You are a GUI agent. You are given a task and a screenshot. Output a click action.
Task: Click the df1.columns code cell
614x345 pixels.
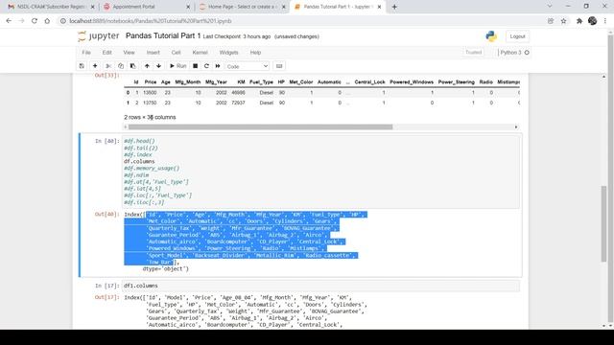click(x=321, y=286)
